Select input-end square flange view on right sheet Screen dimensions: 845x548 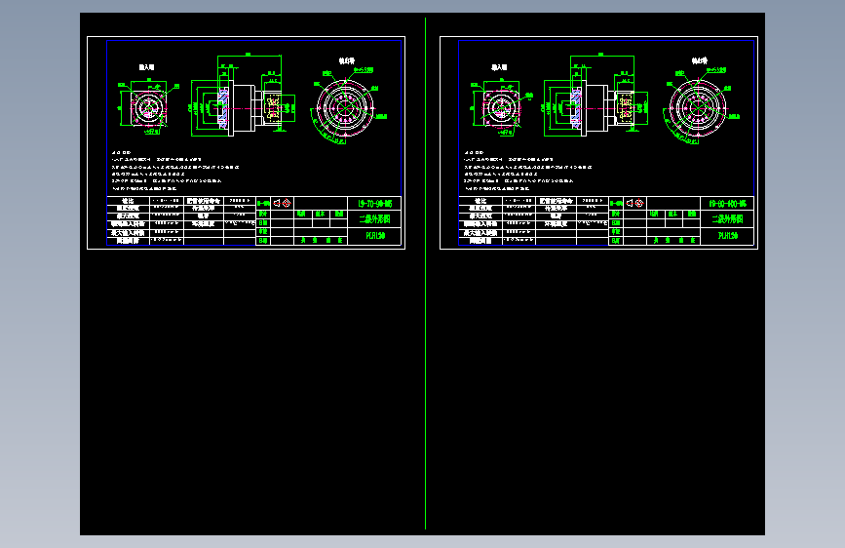click(501, 107)
